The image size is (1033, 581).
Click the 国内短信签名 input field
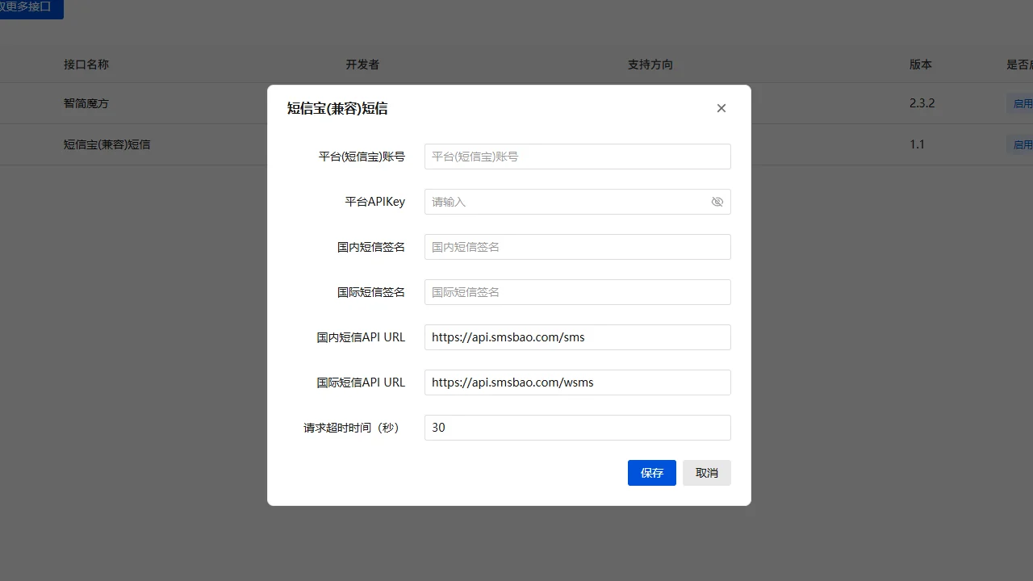point(578,247)
